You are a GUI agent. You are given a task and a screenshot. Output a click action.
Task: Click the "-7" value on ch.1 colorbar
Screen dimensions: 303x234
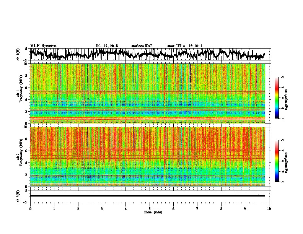point(282,119)
